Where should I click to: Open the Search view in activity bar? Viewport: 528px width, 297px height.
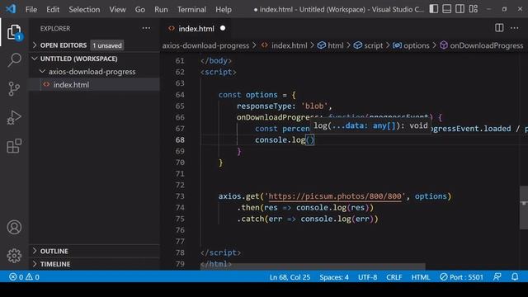tap(14, 60)
